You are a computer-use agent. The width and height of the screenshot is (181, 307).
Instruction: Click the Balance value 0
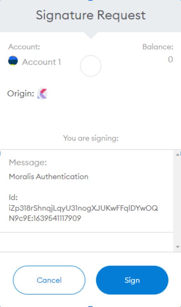click(170, 59)
